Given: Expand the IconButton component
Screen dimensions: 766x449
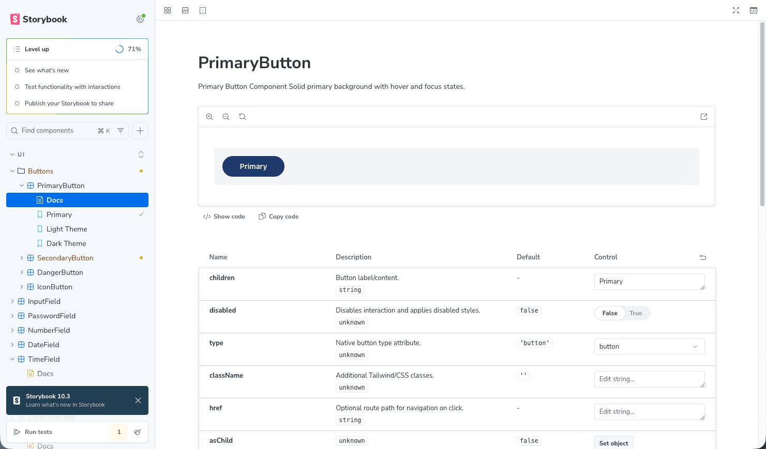Looking at the screenshot, I should tap(22, 287).
